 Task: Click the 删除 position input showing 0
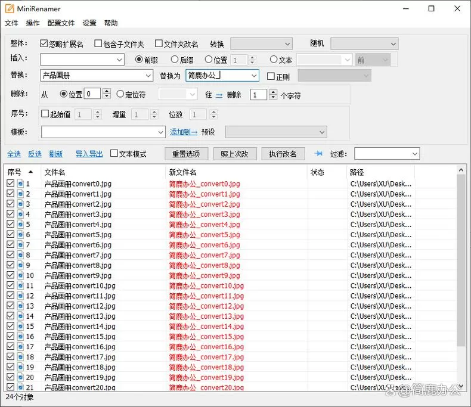[x=92, y=94]
